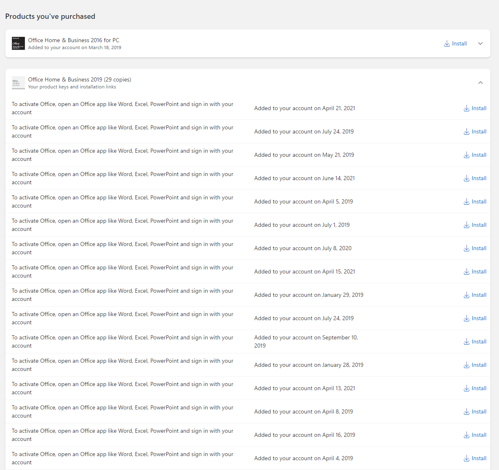Click date text 'April 4, 2019'
The image size is (499, 470).
click(x=338, y=458)
